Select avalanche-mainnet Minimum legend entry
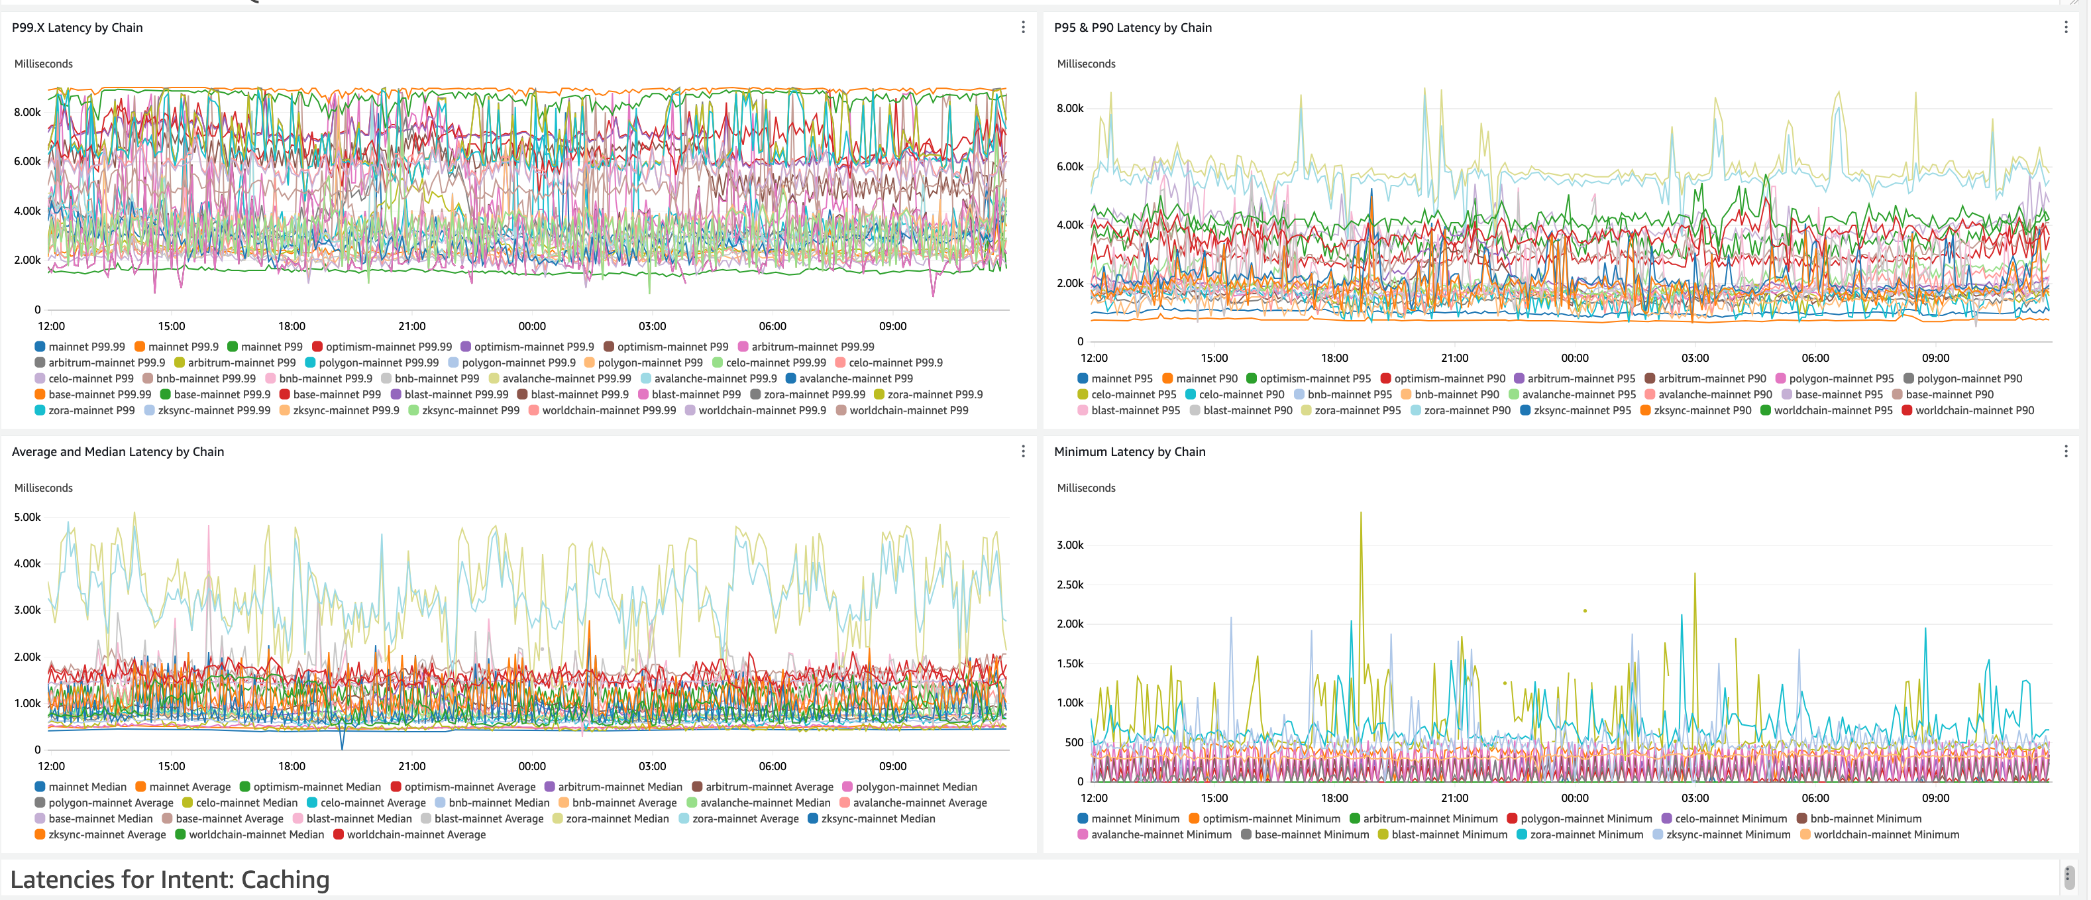 click(1154, 835)
